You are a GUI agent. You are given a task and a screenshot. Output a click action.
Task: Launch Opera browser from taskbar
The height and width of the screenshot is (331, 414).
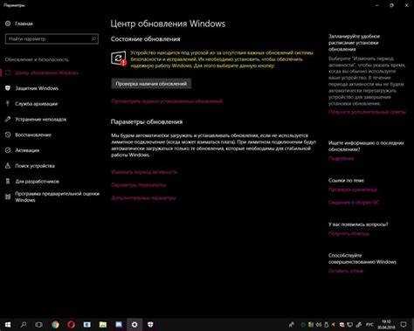coord(71,324)
